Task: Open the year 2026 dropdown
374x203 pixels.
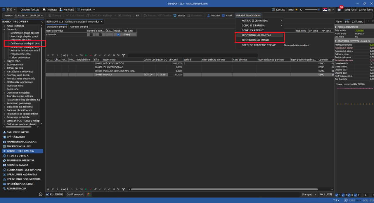Action: click(x=11, y=10)
